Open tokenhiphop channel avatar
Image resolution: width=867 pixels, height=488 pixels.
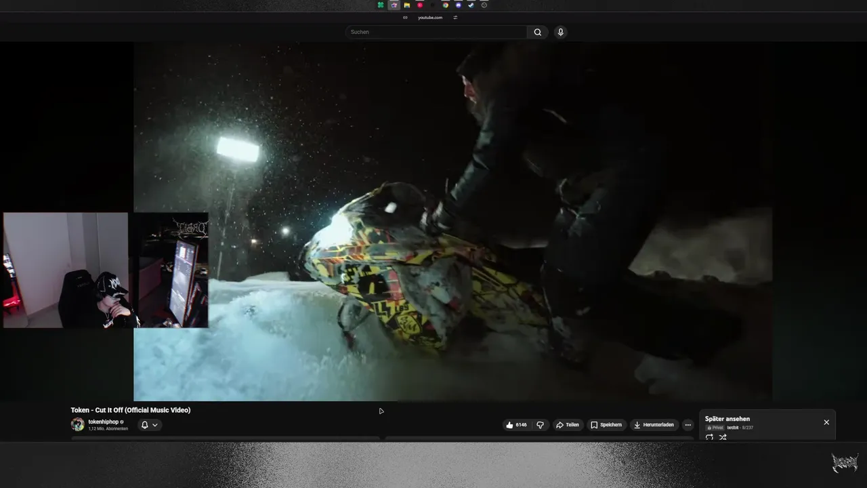(78, 424)
